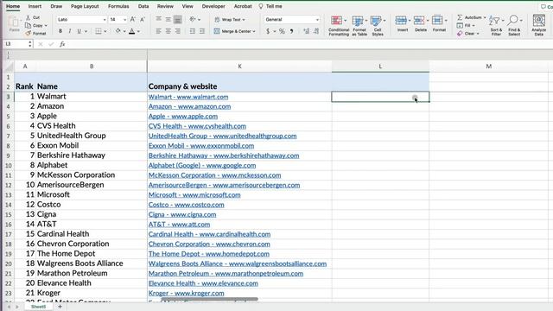Viewport: 553px width, 311px height.
Task: Apply comma style format
Action: pos(292,31)
